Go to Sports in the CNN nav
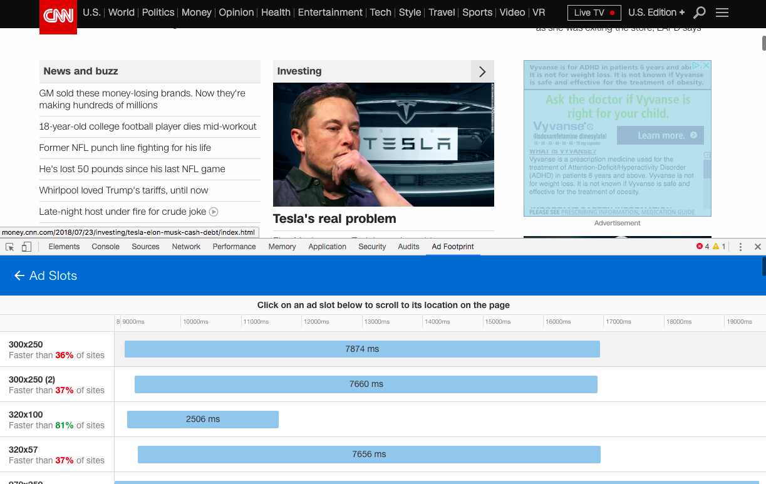The width and height of the screenshot is (766, 484). (x=477, y=13)
